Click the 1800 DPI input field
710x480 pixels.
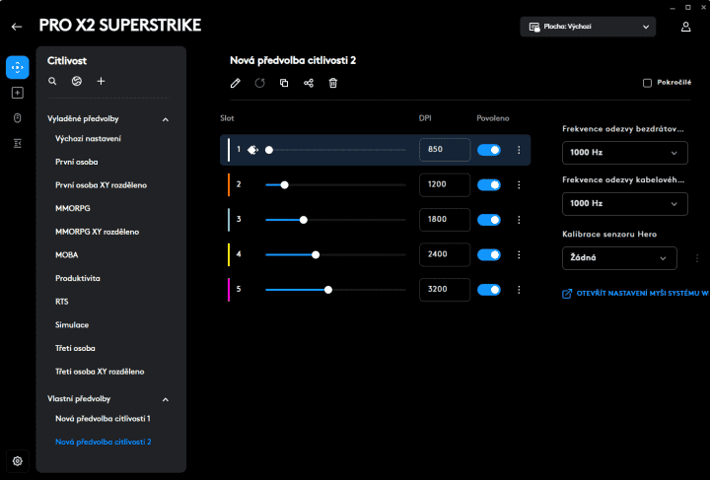445,220
